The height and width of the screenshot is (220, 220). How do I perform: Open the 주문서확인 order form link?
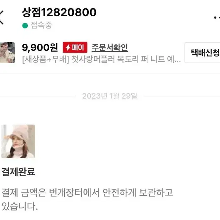pyautogui.click(x=109, y=48)
